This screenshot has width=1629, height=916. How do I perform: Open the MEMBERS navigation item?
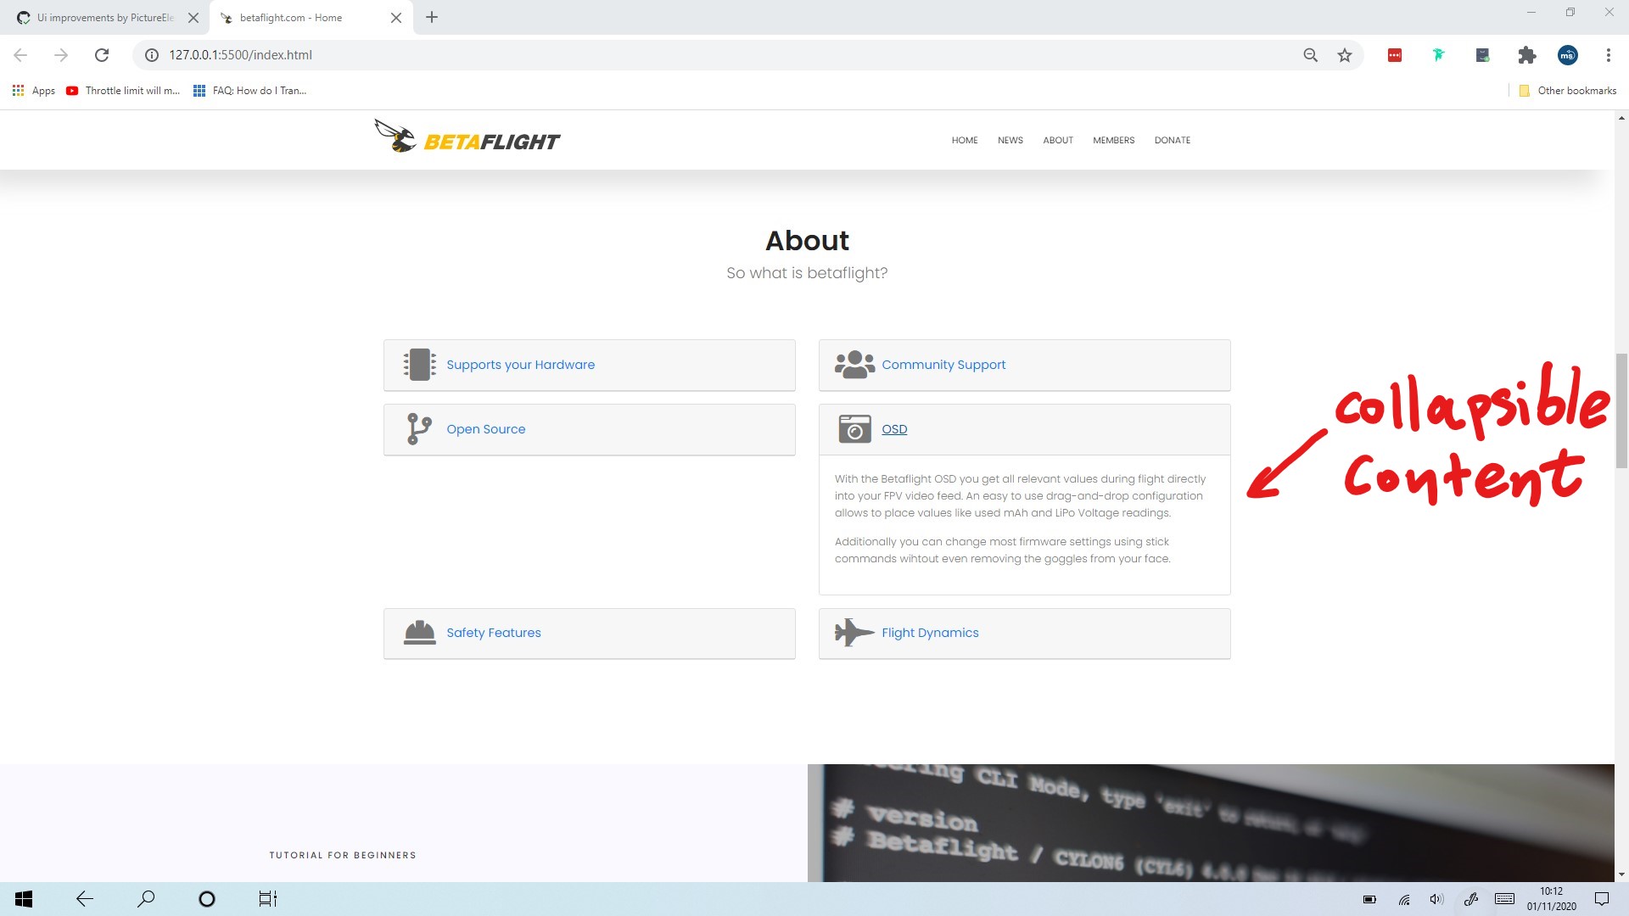[1113, 140]
